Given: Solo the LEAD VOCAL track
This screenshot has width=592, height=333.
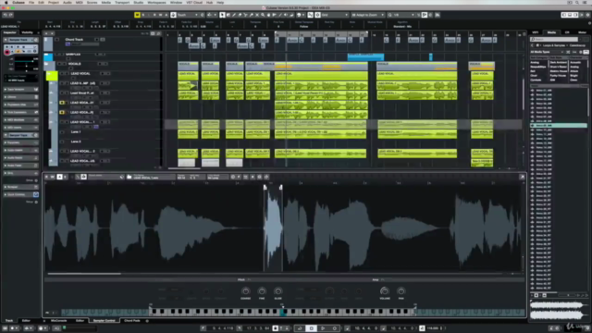Looking at the screenshot, I should coord(67,73).
